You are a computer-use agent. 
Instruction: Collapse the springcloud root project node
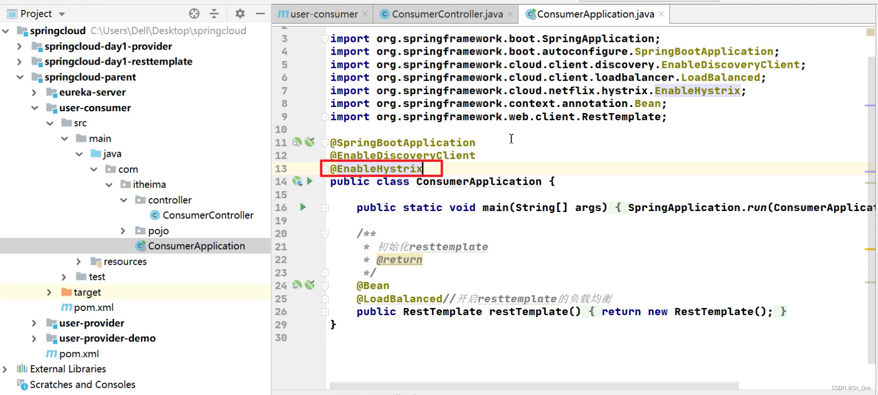point(5,31)
